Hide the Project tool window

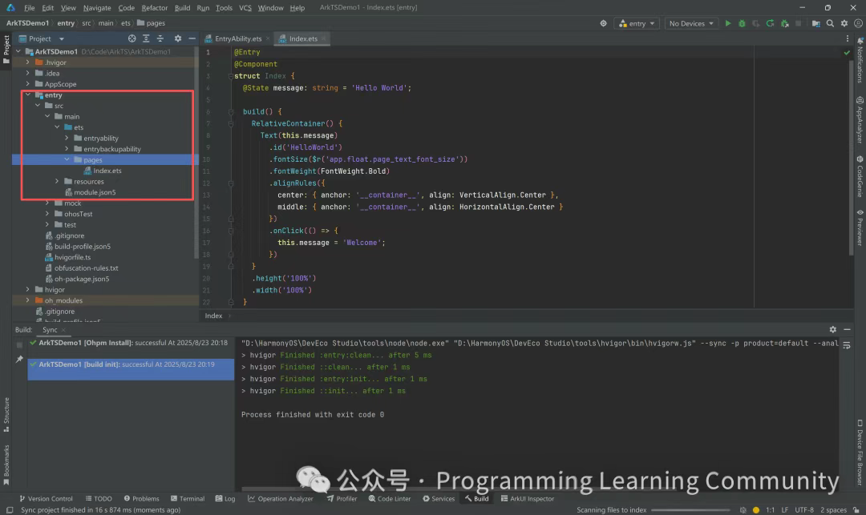192,38
